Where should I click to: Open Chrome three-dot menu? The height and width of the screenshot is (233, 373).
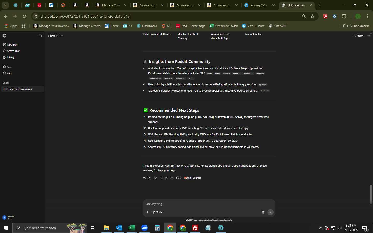point(367,16)
